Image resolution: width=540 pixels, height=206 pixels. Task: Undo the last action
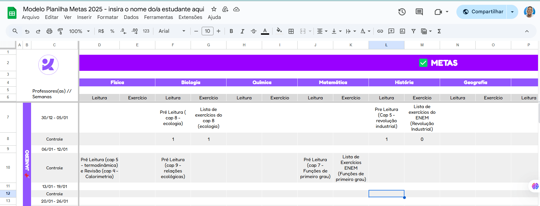(27, 31)
